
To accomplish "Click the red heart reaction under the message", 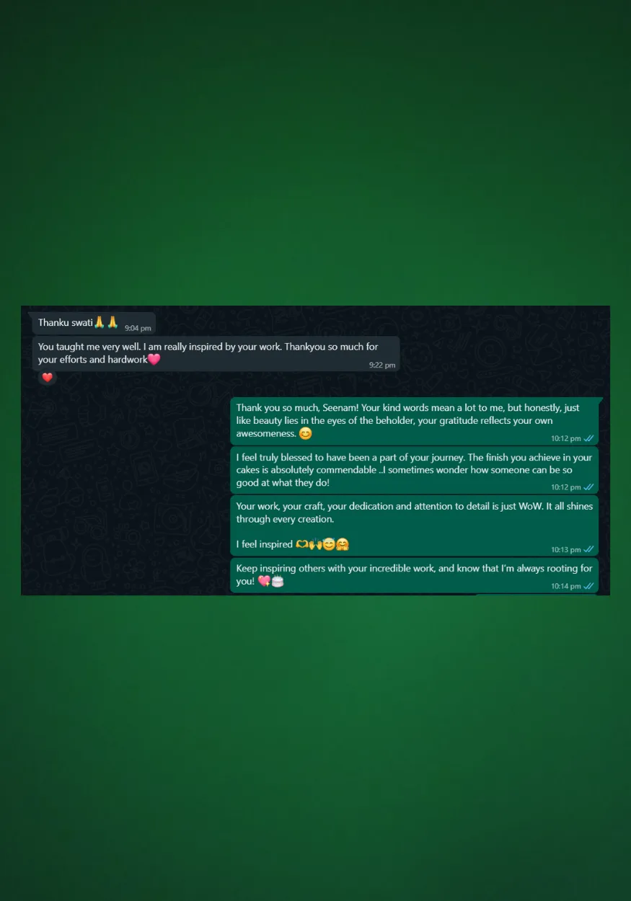I will [48, 377].
